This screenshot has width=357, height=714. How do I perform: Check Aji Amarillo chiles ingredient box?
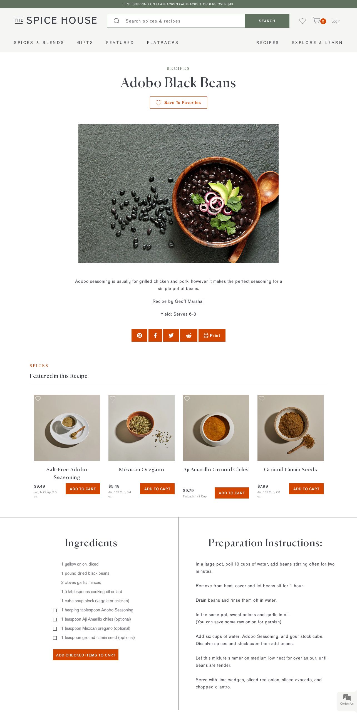pyautogui.click(x=55, y=619)
